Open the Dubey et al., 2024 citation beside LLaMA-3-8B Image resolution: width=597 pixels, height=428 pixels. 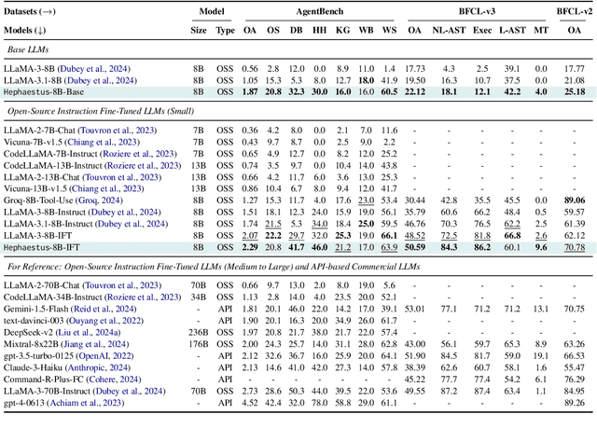tap(93, 69)
